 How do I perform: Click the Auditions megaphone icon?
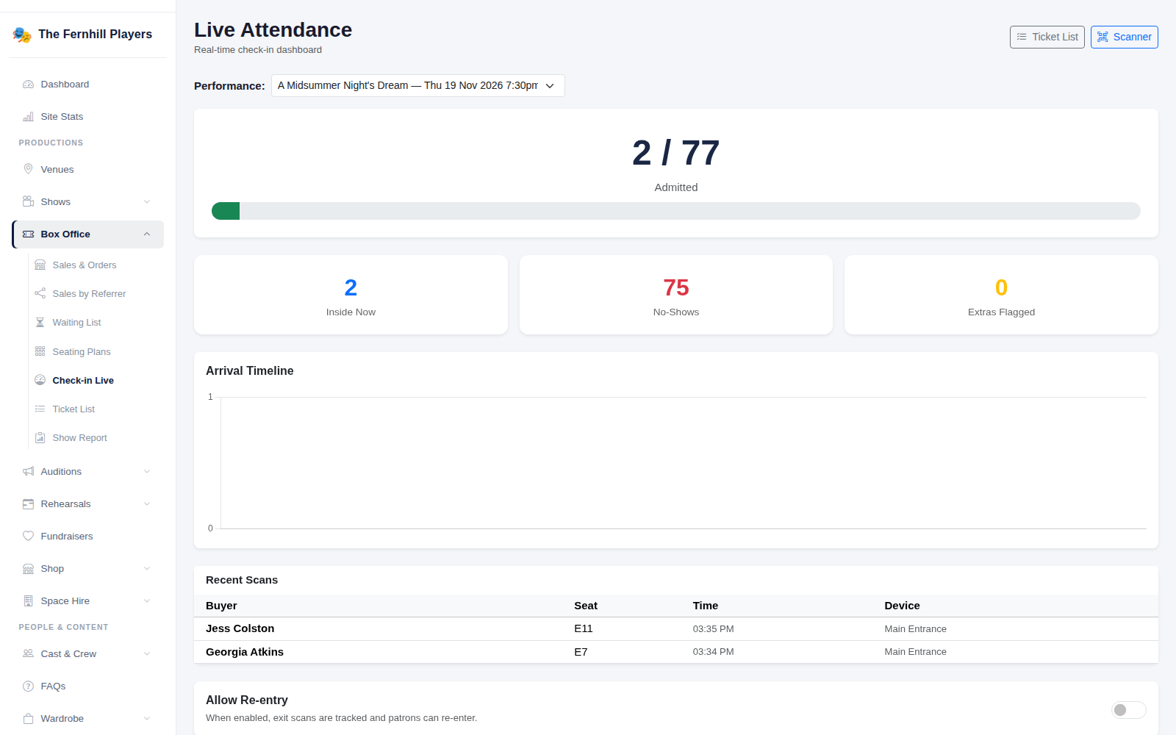pos(28,472)
